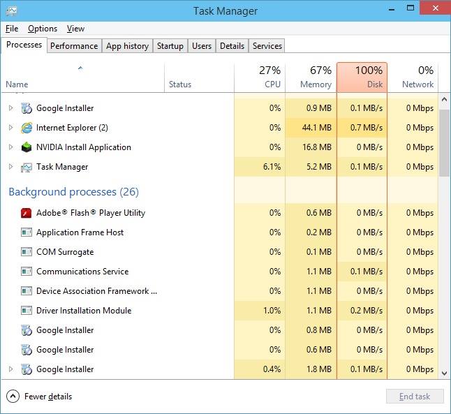This screenshot has height=414, width=451.
Task: Click the Task Manager title bar icon
Action: 11,10
